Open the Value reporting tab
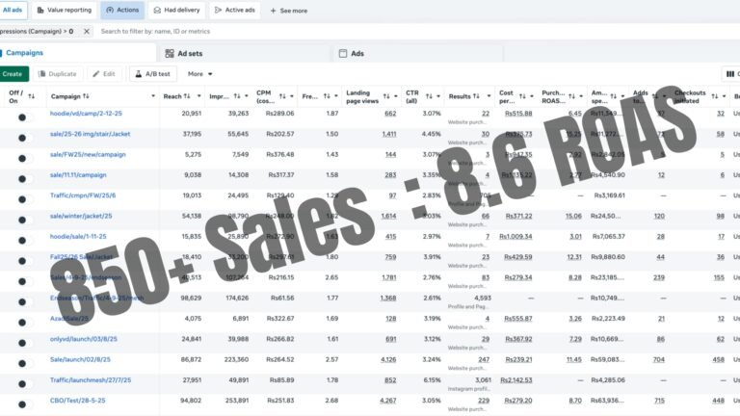Viewport: 740px width, 416px height. click(x=65, y=10)
